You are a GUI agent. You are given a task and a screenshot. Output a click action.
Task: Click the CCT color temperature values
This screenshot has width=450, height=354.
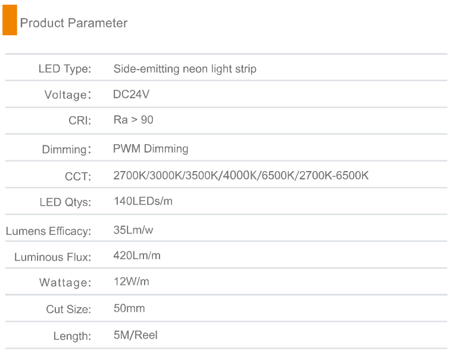coord(241,175)
